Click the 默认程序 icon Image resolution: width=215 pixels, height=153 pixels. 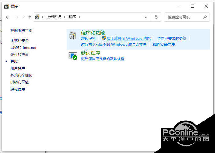(x=73, y=56)
